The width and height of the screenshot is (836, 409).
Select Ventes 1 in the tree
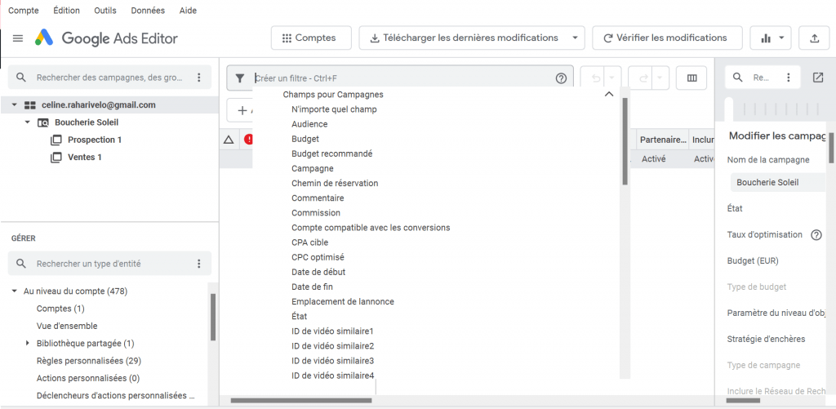(85, 158)
